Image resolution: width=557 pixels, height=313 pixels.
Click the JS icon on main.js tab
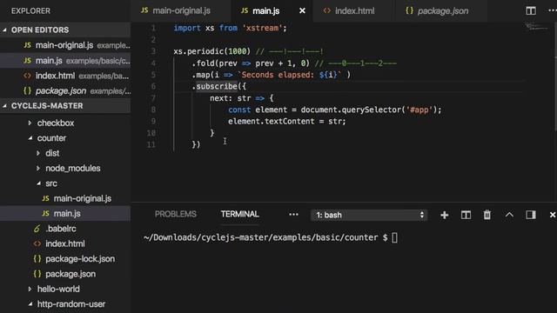[x=245, y=10]
